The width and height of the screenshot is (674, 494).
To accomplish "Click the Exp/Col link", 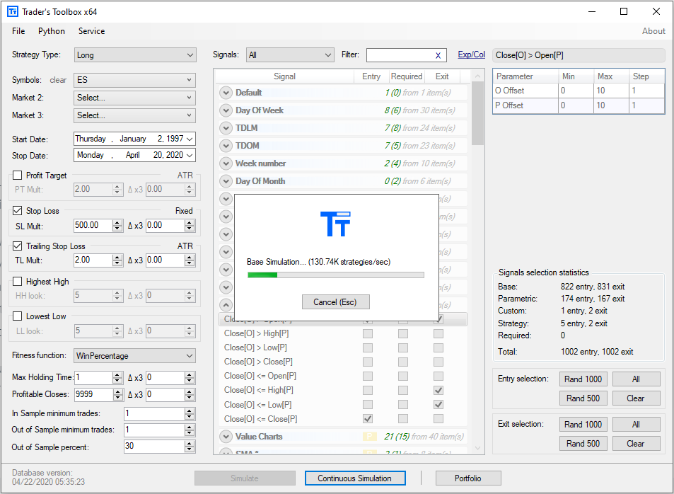I will 471,54.
